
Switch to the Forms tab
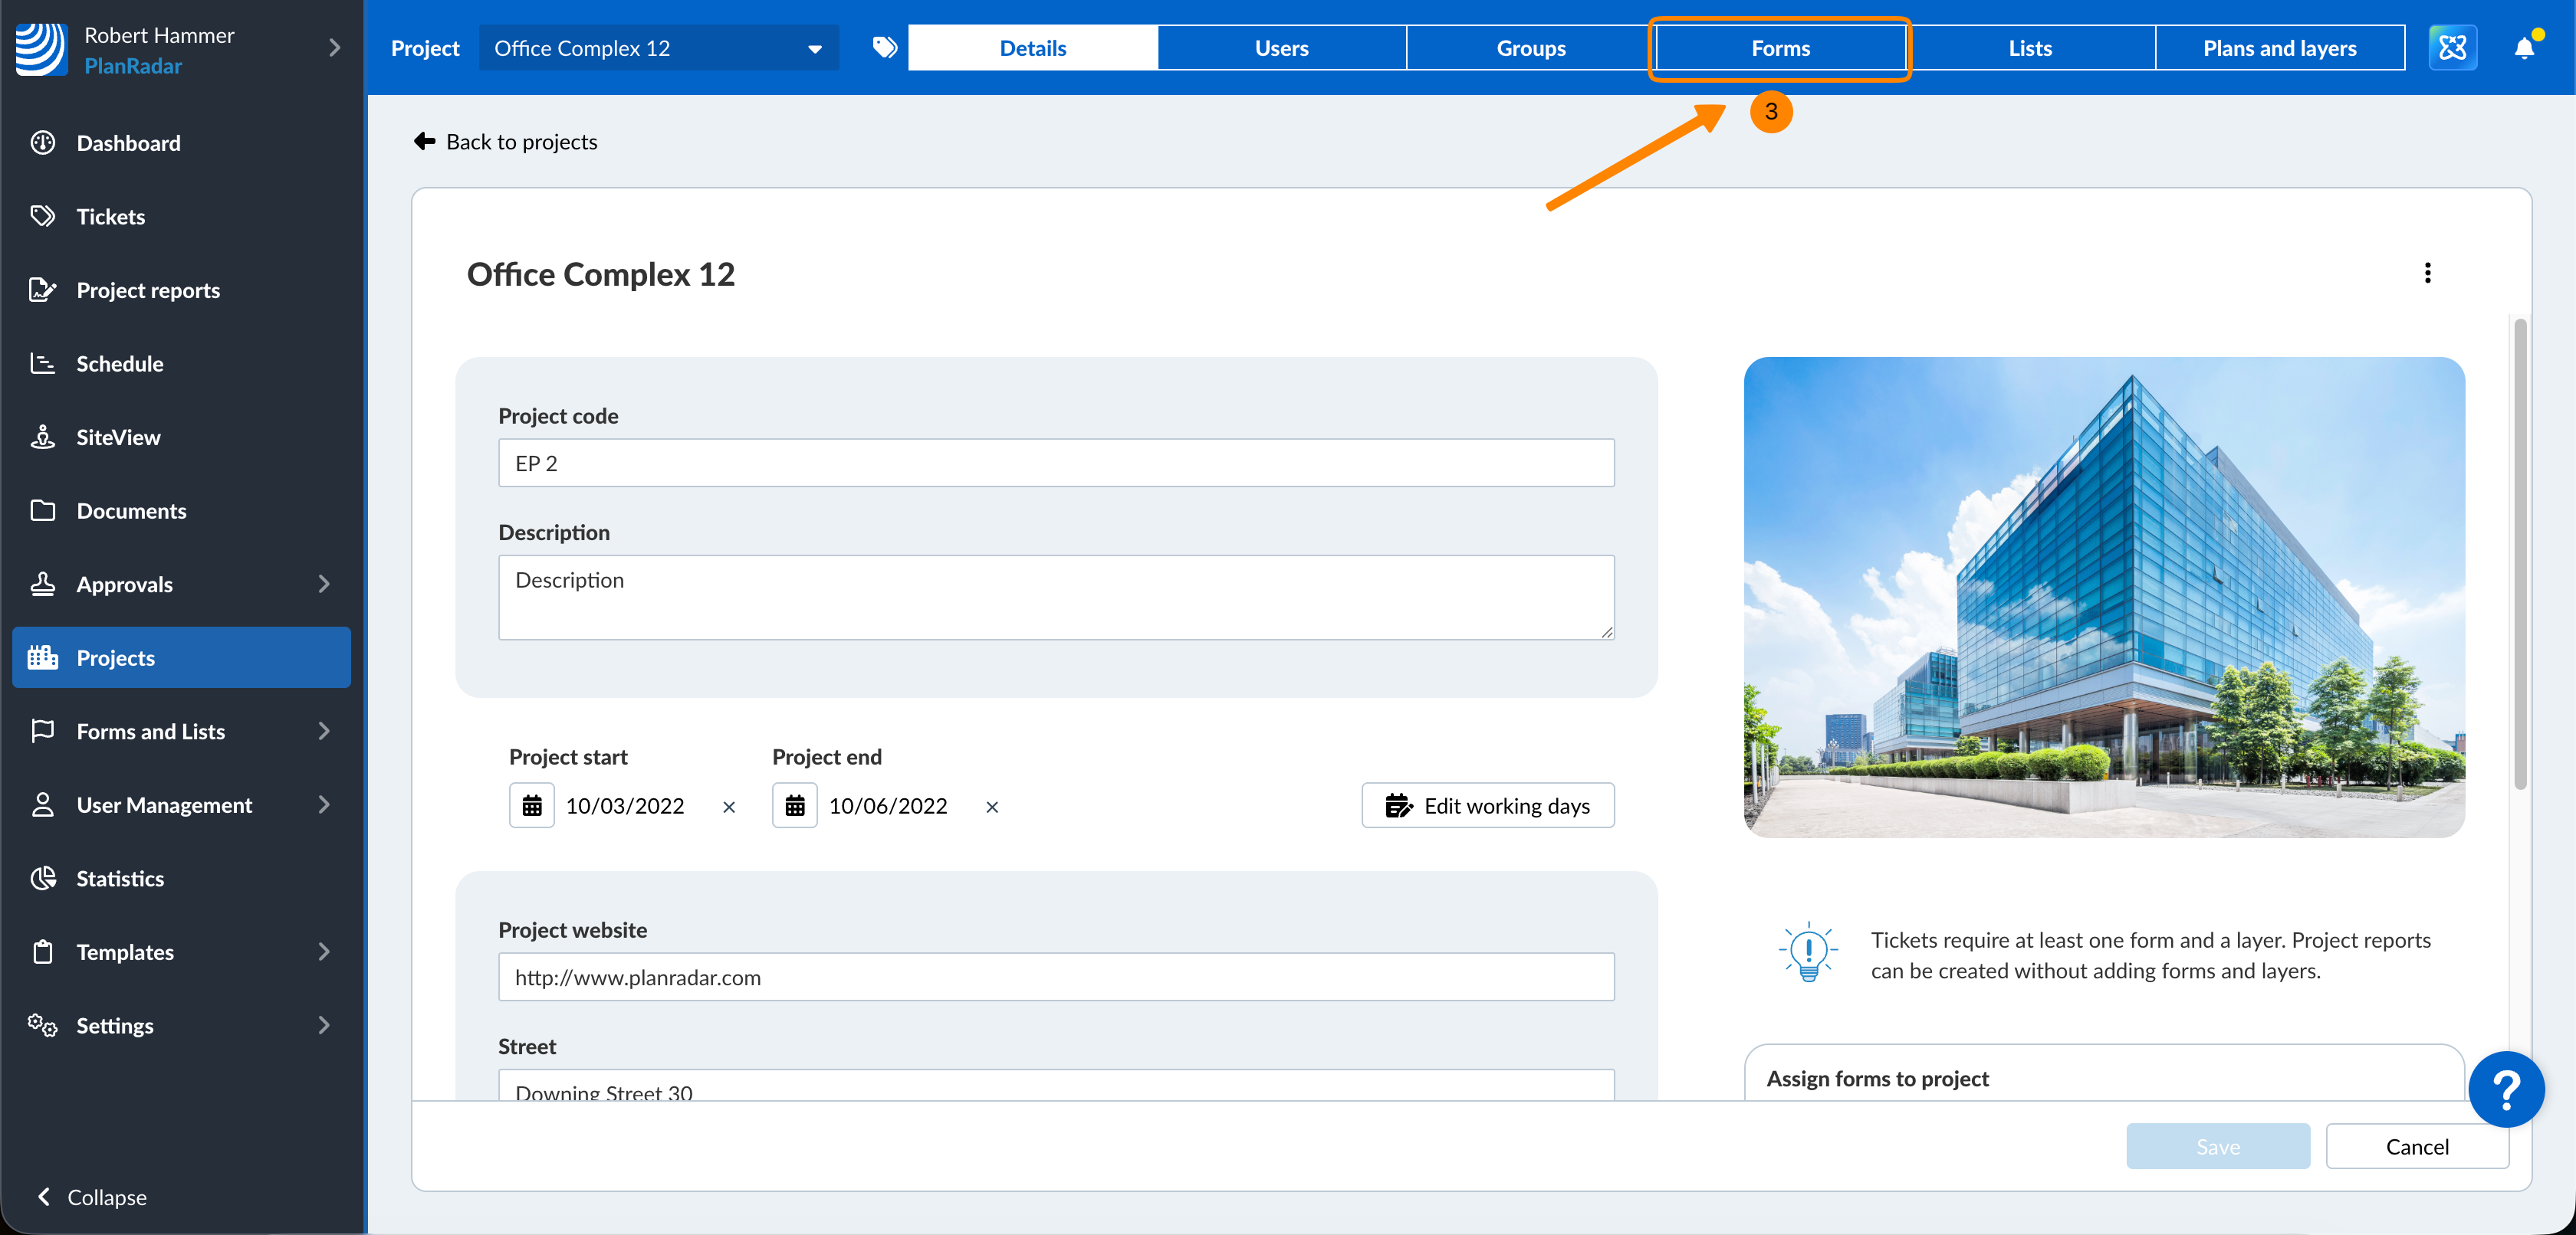tap(1780, 48)
